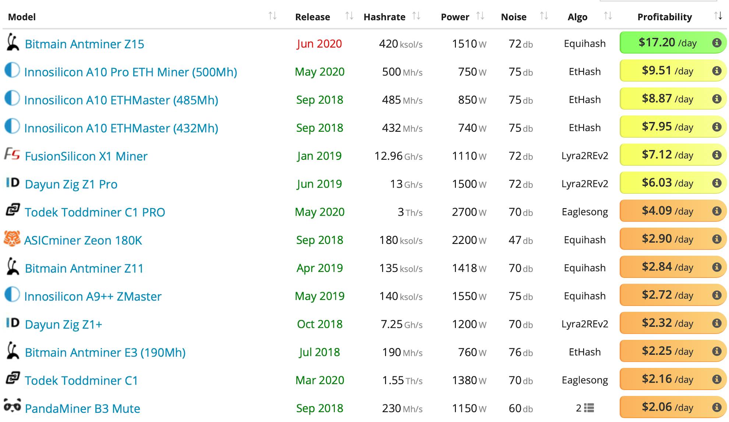Sort table by Power column arrows
Viewport: 729px width, 422px height.
pos(480,16)
